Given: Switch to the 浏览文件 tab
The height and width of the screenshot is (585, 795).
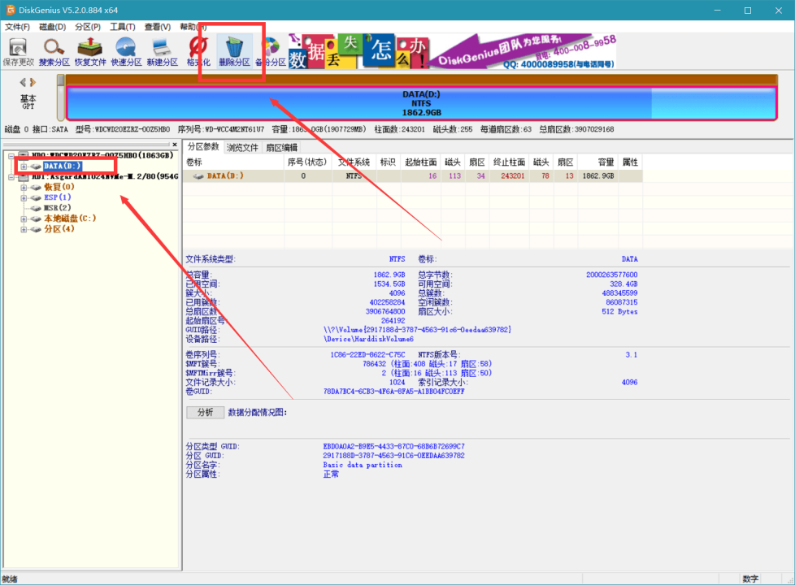Looking at the screenshot, I should coord(242,148).
